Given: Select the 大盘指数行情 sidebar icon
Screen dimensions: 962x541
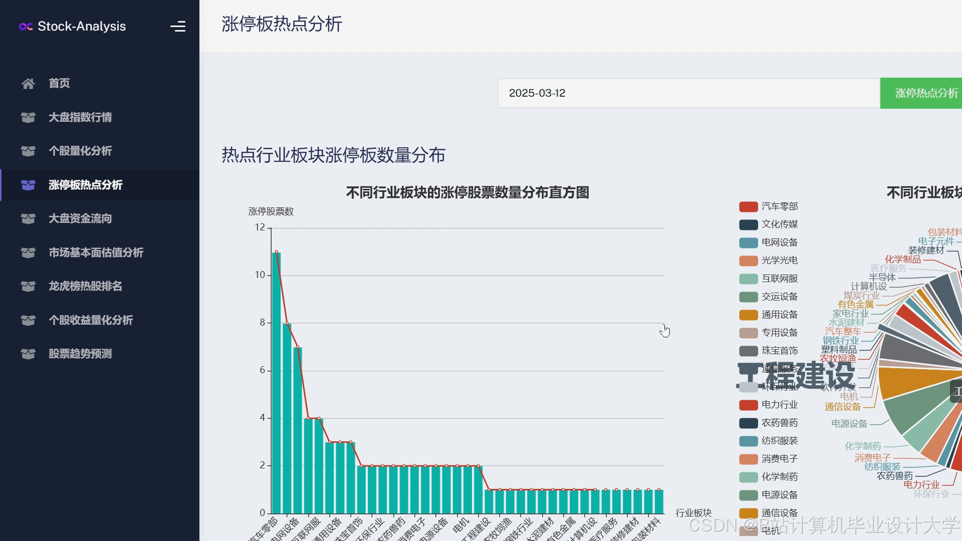Looking at the screenshot, I should coord(28,117).
